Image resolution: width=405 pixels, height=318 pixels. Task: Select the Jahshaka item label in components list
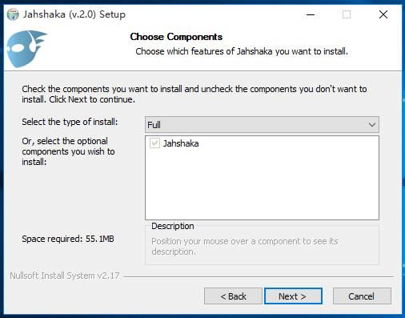click(x=181, y=143)
